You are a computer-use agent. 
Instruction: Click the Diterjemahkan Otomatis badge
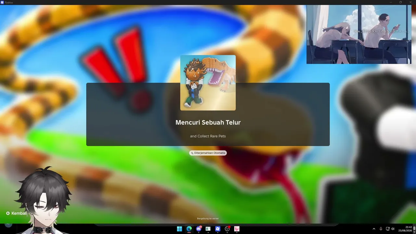(208, 153)
